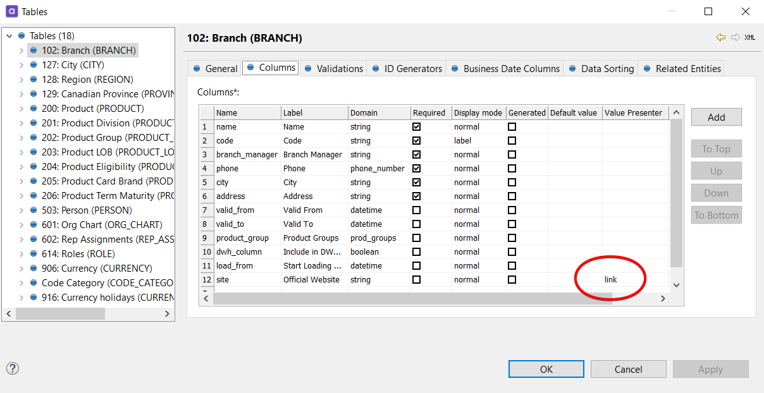Click the help question mark icon
764x393 pixels.
click(13, 368)
